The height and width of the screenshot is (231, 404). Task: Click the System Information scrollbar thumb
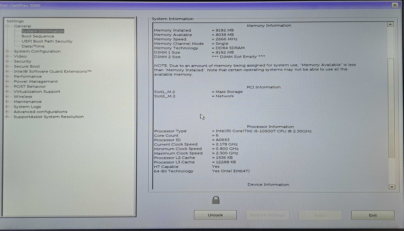click(391, 108)
